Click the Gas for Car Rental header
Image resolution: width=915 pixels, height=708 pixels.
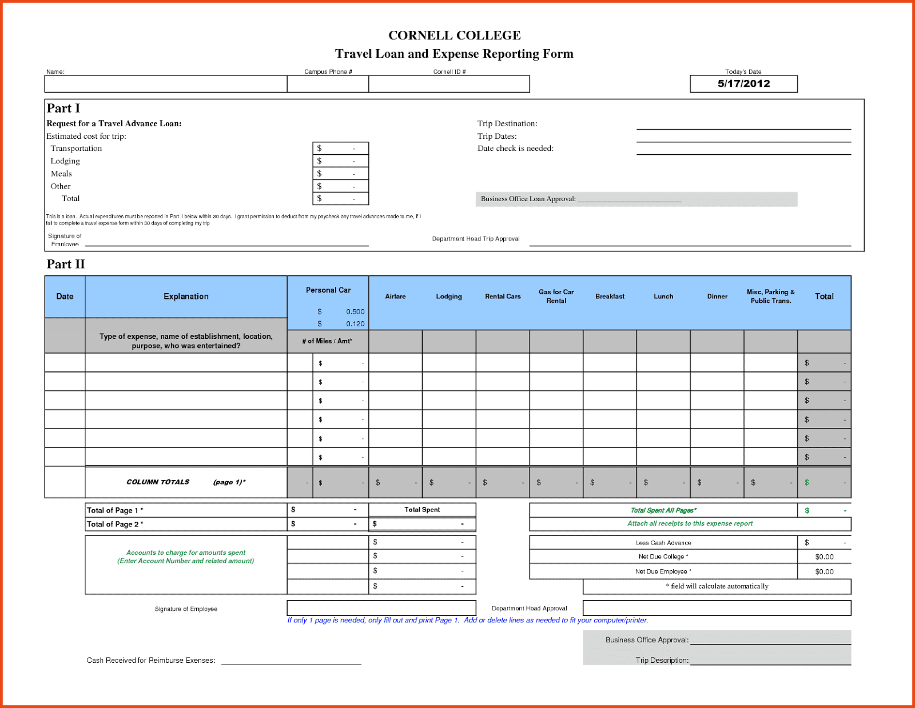(556, 296)
